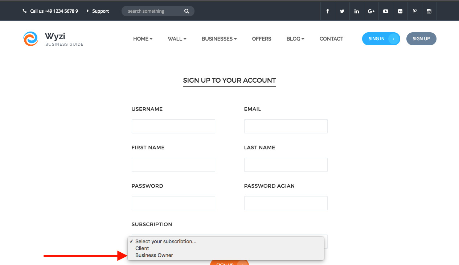Open the YouTube icon link
The image size is (459, 265).
click(x=385, y=11)
